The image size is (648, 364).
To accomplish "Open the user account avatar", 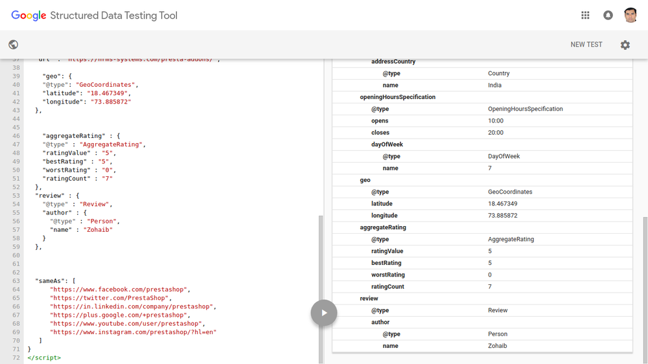I will [x=631, y=16].
